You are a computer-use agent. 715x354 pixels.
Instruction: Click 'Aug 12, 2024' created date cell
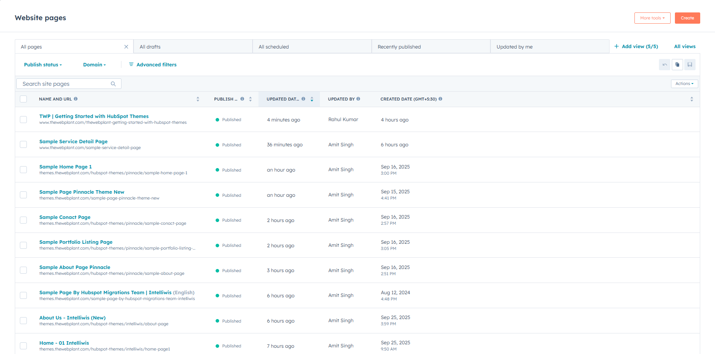click(x=395, y=292)
